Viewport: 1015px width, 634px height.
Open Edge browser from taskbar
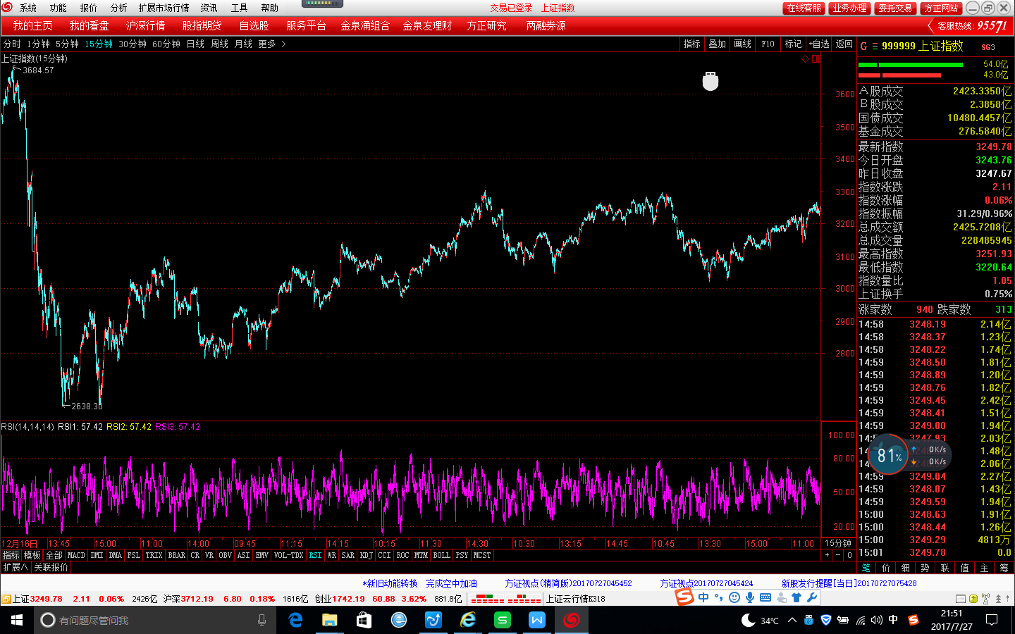coord(296,620)
